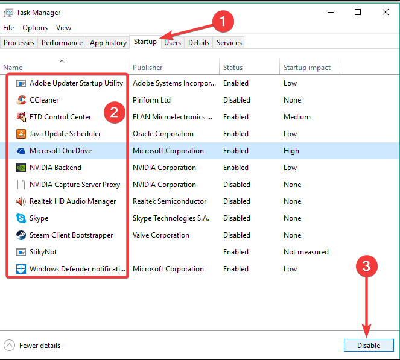Click the Windows Defender shield icon
The width and height of the screenshot is (400, 360).
(21, 269)
